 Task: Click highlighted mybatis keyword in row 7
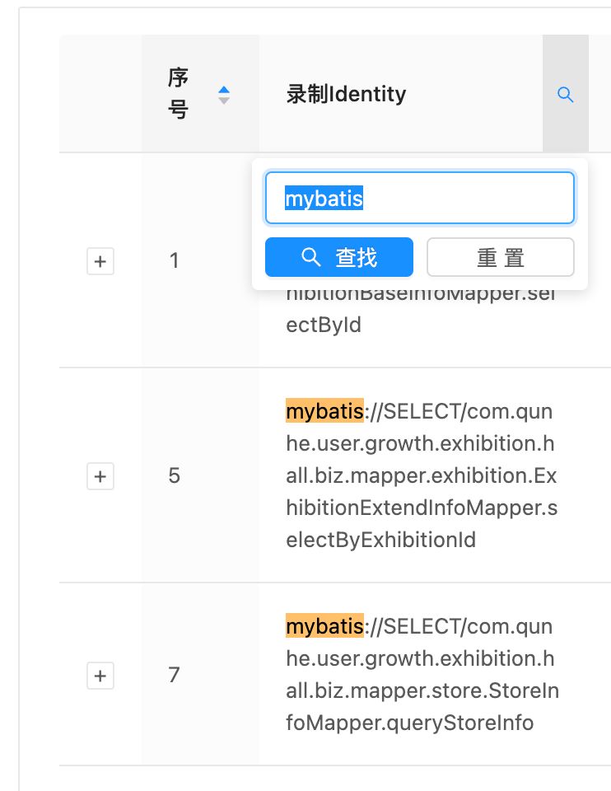(x=324, y=627)
